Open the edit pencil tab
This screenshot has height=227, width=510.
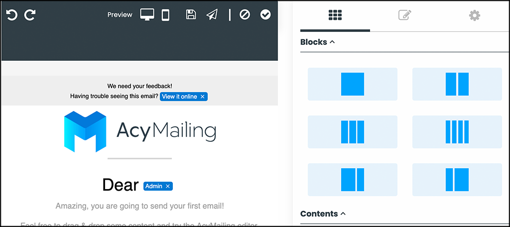[405, 15]
